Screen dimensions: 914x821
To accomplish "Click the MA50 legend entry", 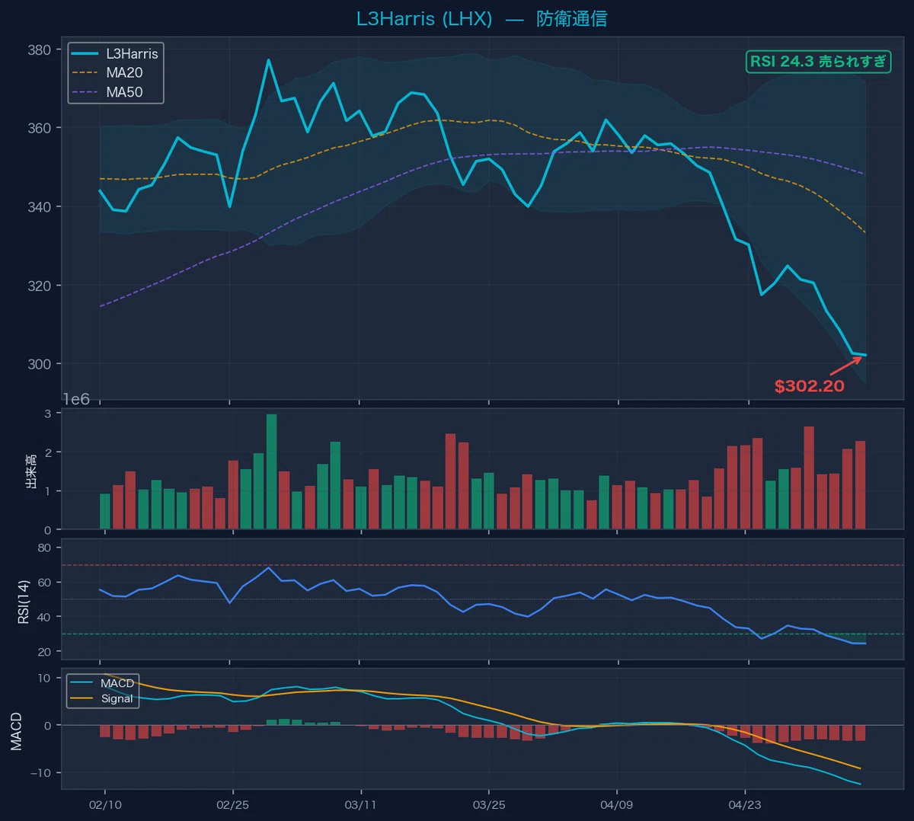I will 107,92.
